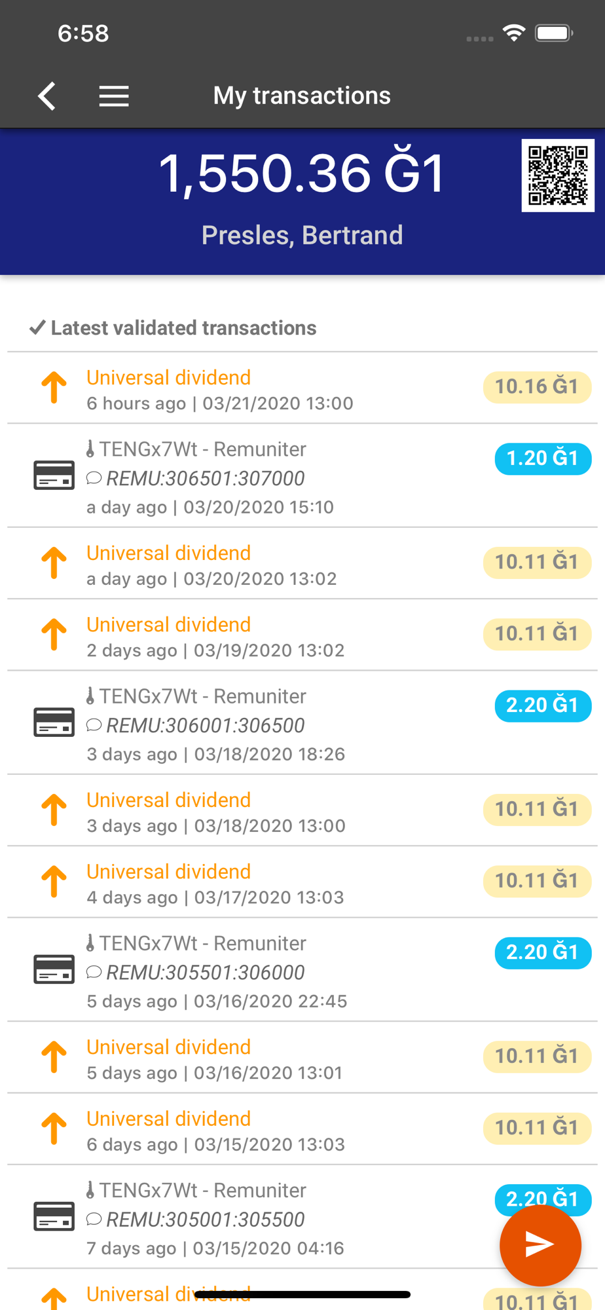Tap the 10.16 Ğ1 amount badge
The height and width of the screenshot is (1310, 605).
point(537,387)
